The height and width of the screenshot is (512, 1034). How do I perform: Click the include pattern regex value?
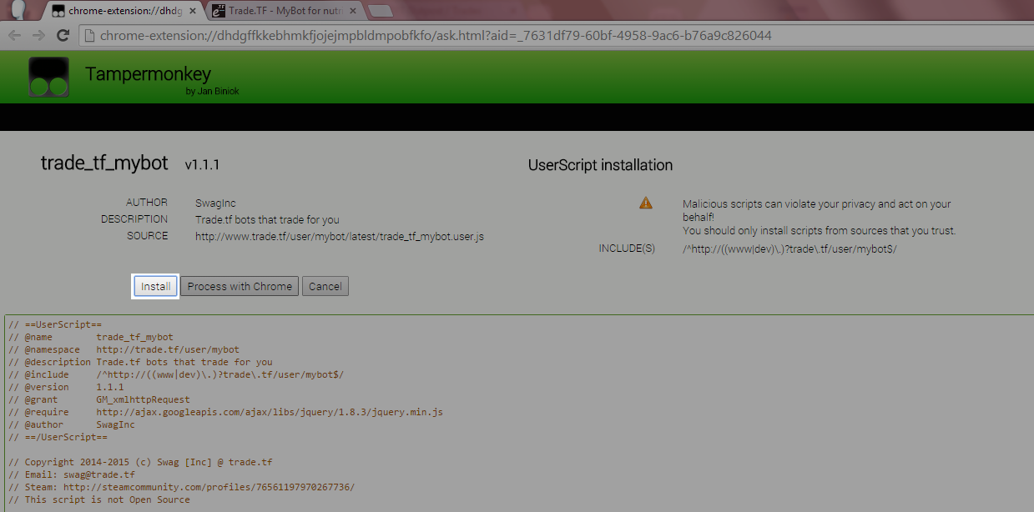[x=789, y=249]
